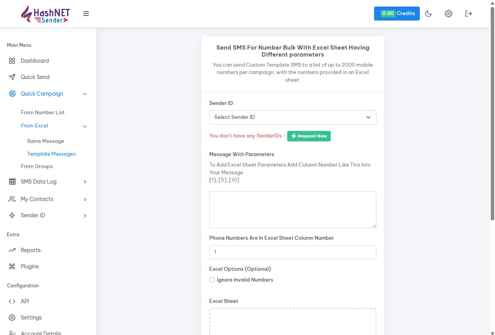Click the 0.00 Credits button
The image size is (495, 335).
coord(397,14)
